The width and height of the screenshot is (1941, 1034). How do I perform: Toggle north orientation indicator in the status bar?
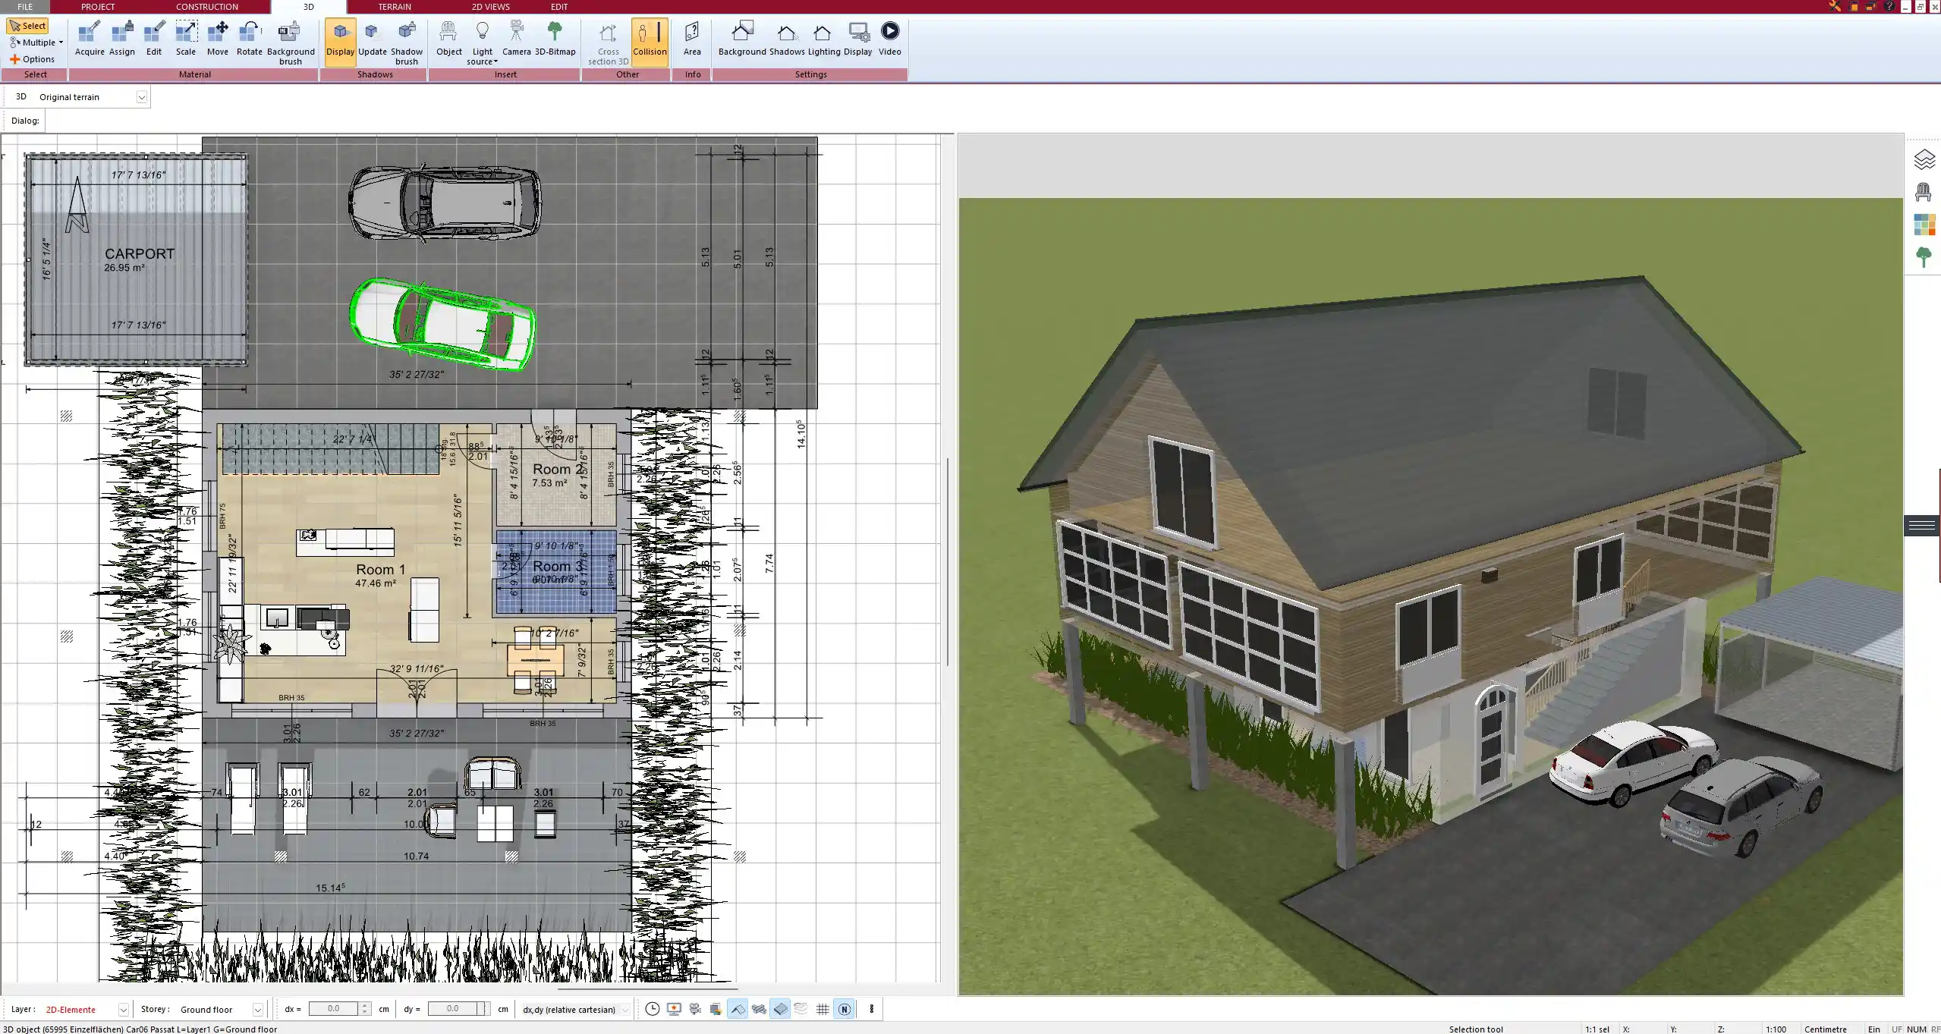coord(844,1009)
